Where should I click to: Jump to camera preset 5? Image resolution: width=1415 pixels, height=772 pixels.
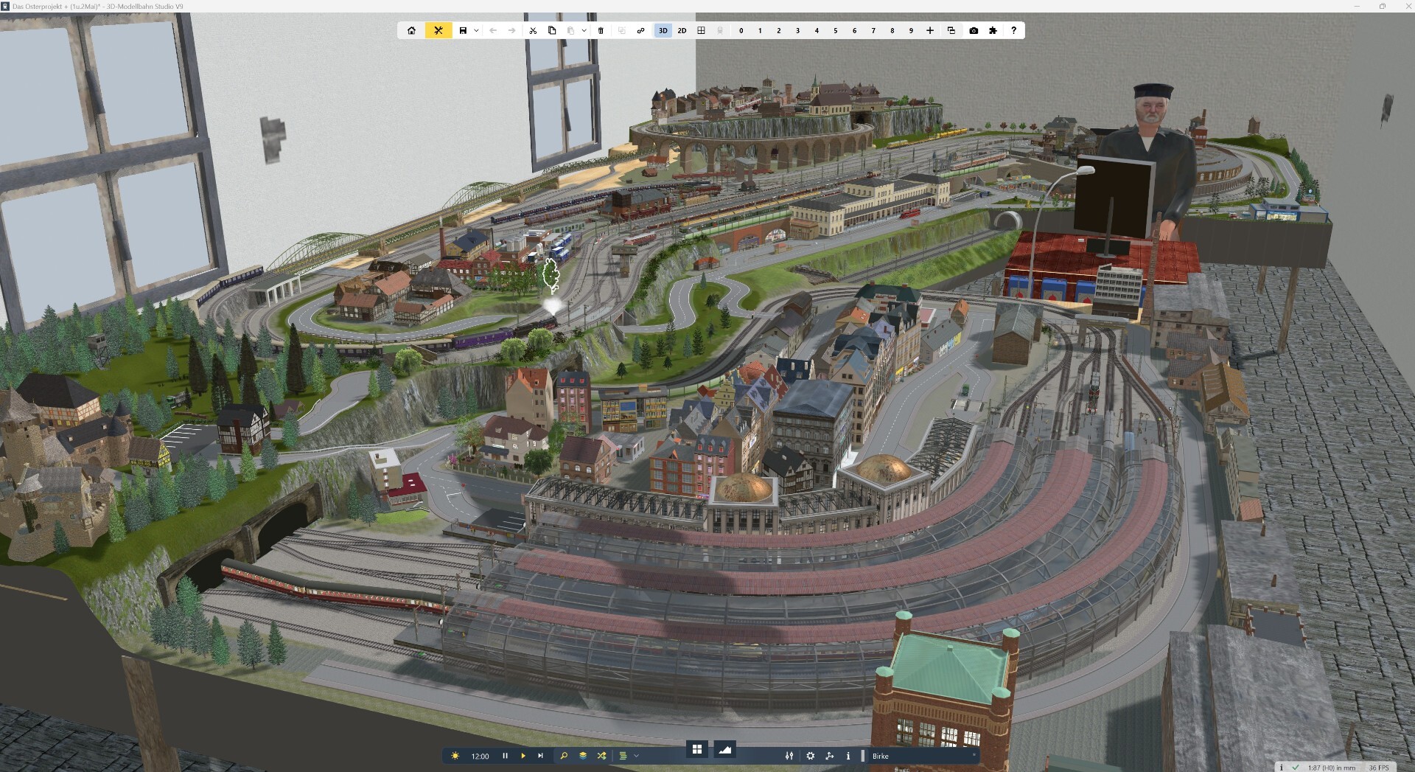836,30
